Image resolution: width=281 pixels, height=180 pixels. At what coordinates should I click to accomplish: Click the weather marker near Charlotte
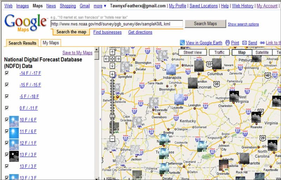click(x=244, y=158)
